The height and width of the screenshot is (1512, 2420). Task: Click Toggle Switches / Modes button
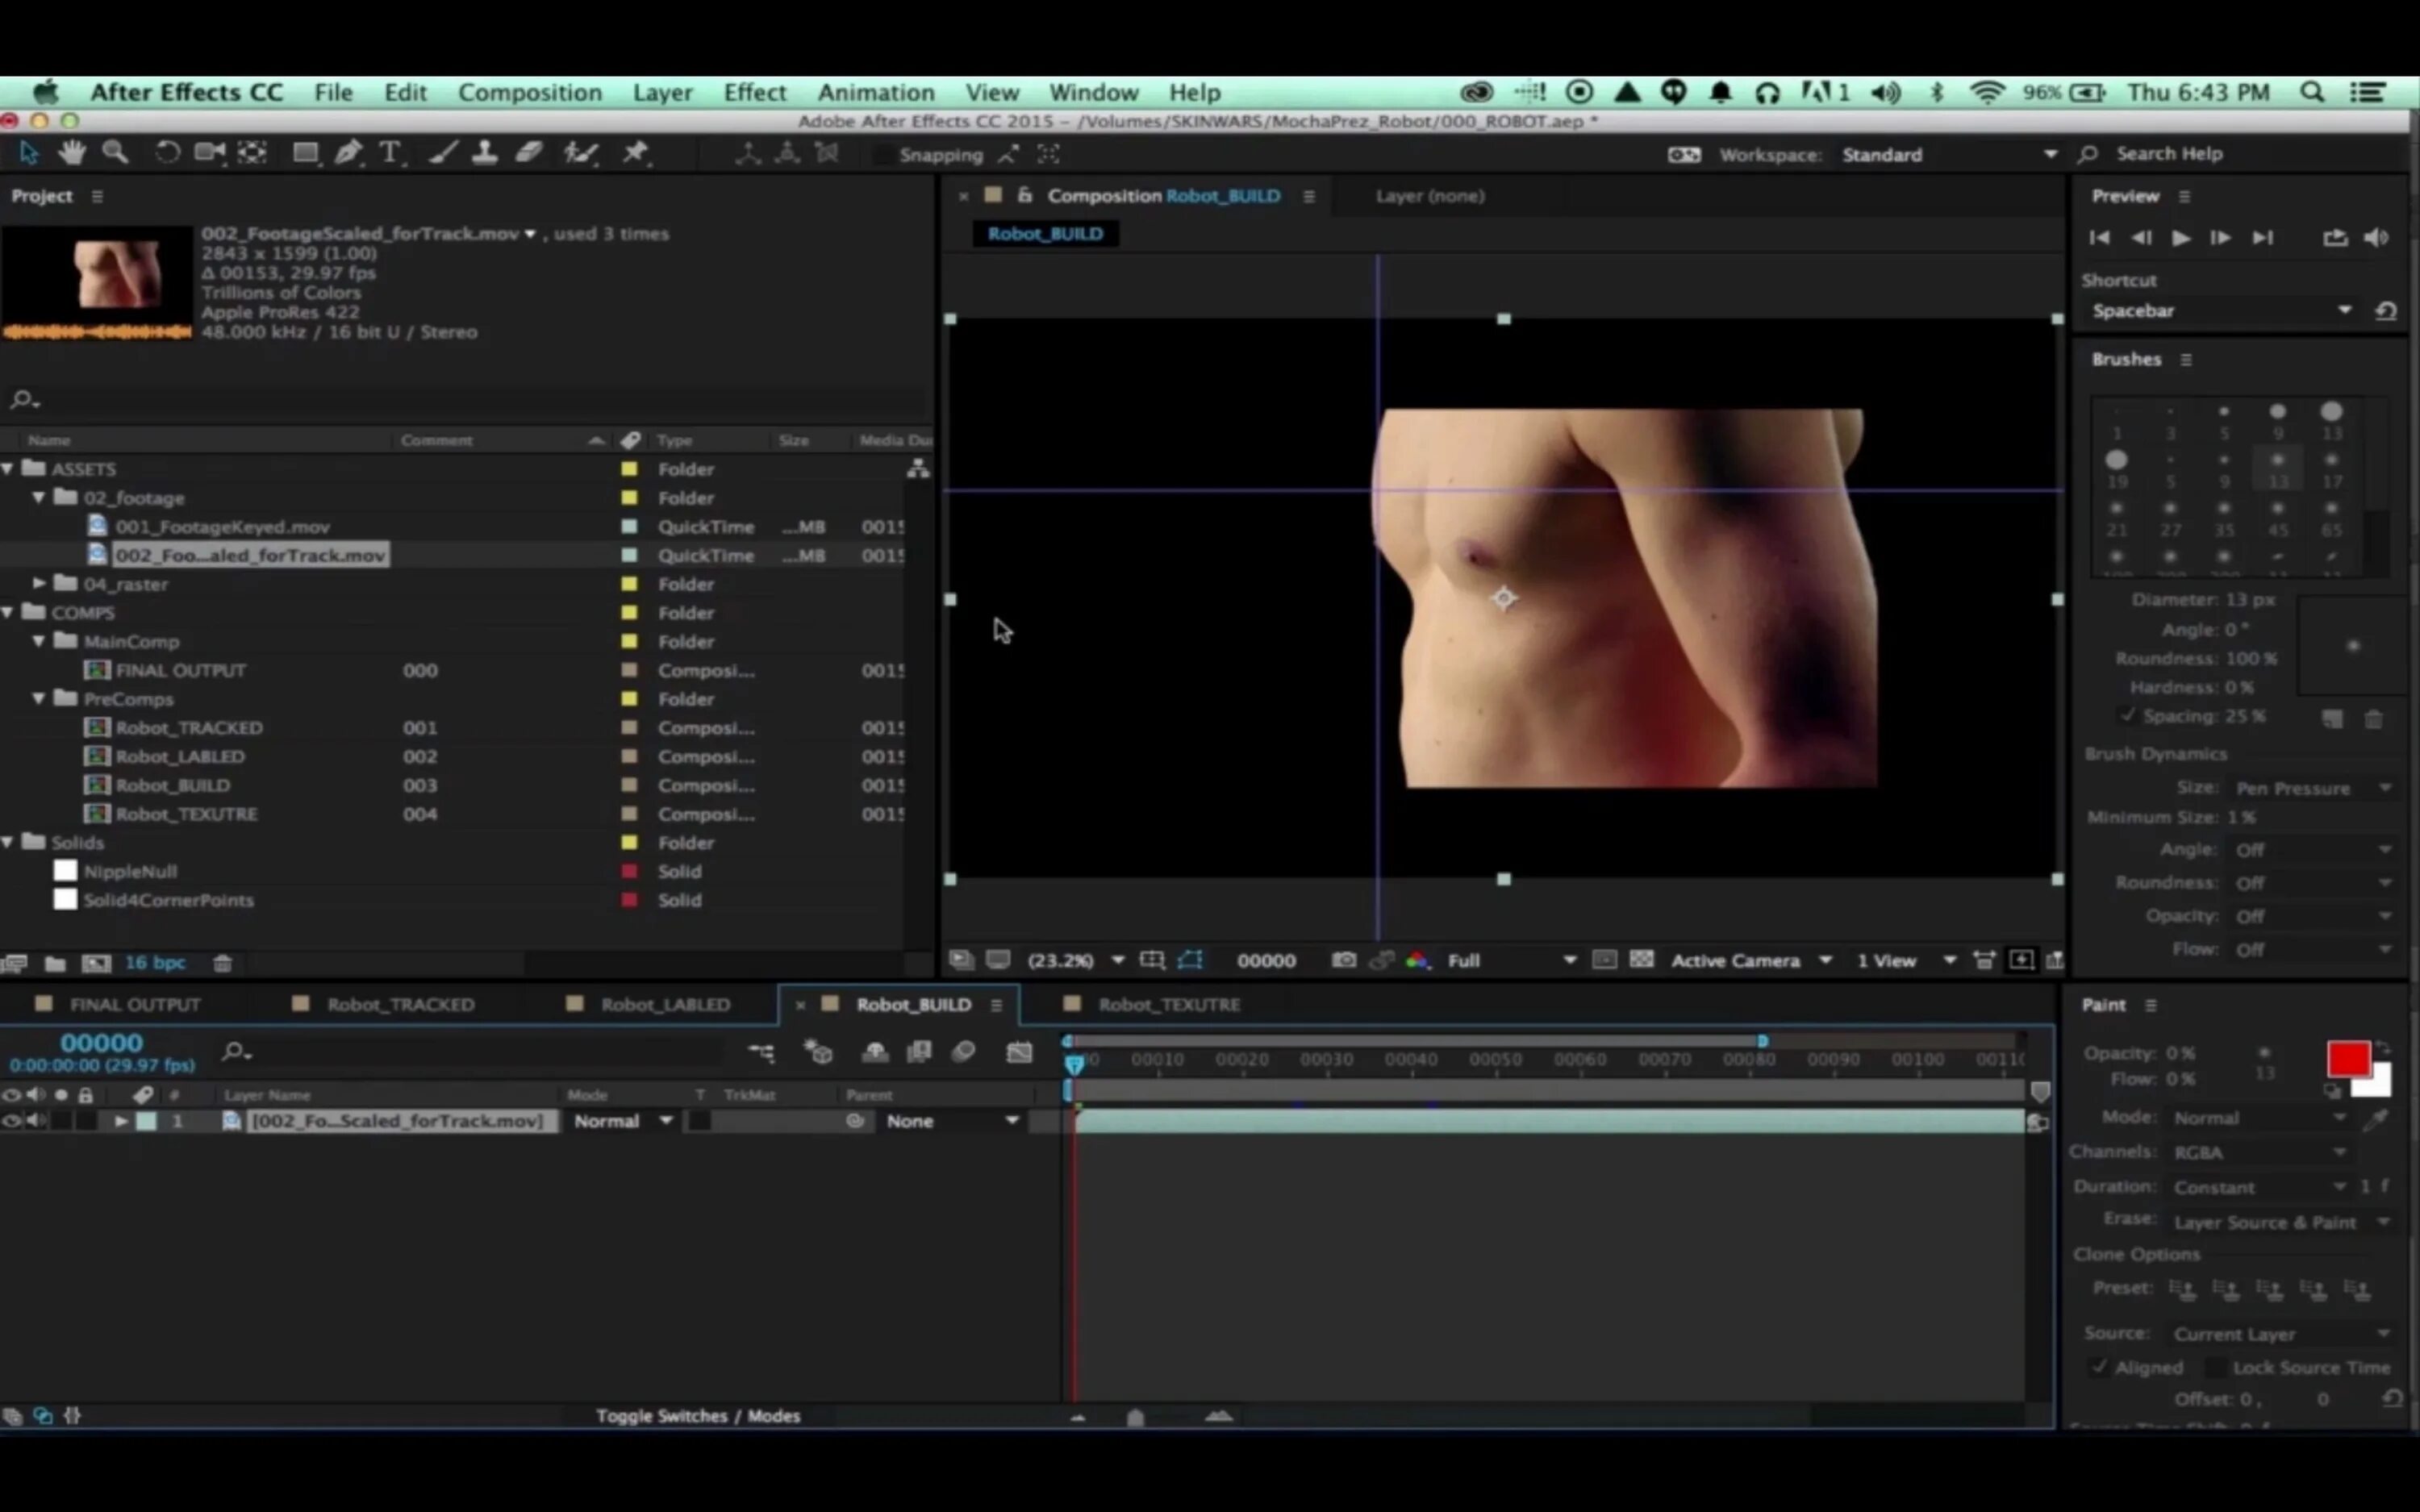tap(698, 1416)
